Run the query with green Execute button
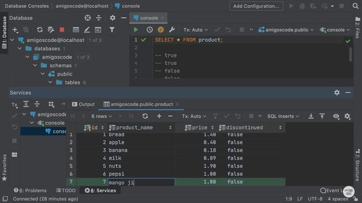 pos(136,30)
